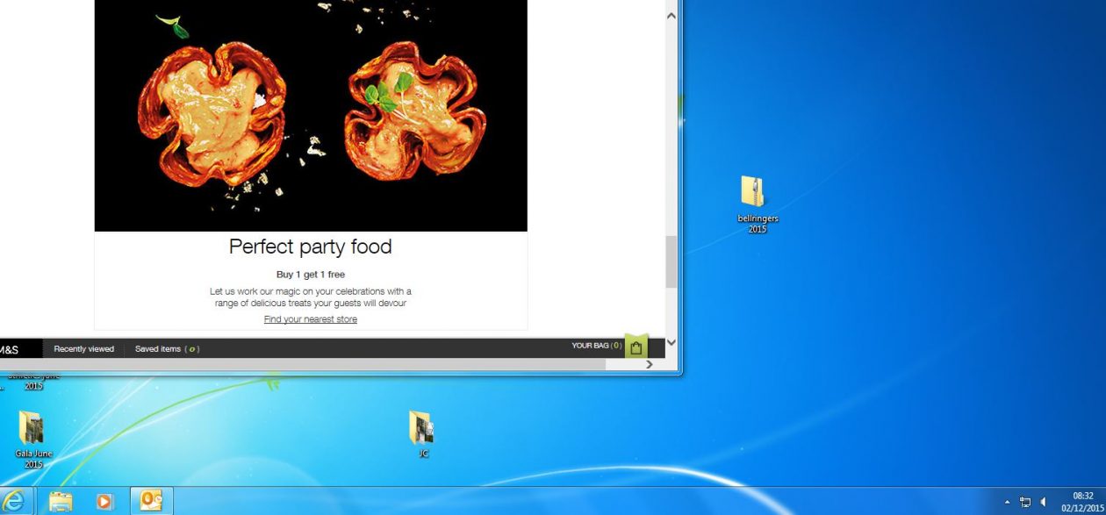This screenshot has width=1106, height=515.
Task: Open the volume speaker tray icon
Action: (1044, 502)
